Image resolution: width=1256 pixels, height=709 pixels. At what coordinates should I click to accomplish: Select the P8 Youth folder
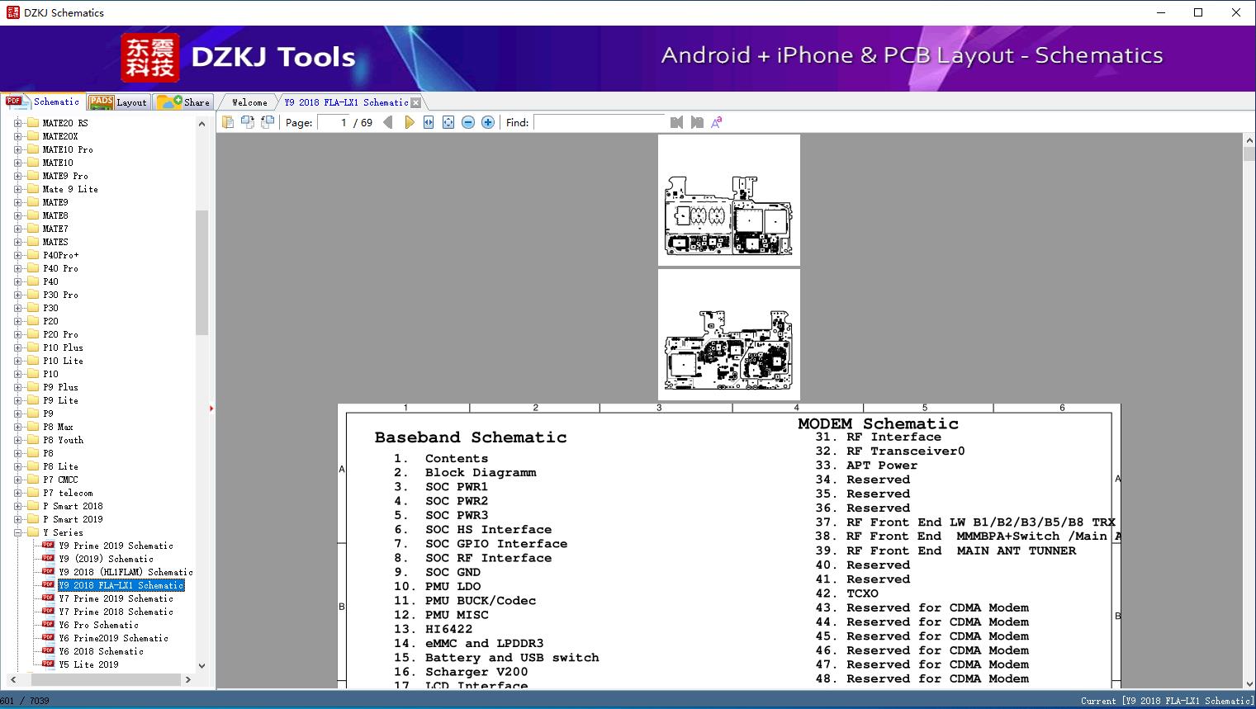tap(64, 440)
